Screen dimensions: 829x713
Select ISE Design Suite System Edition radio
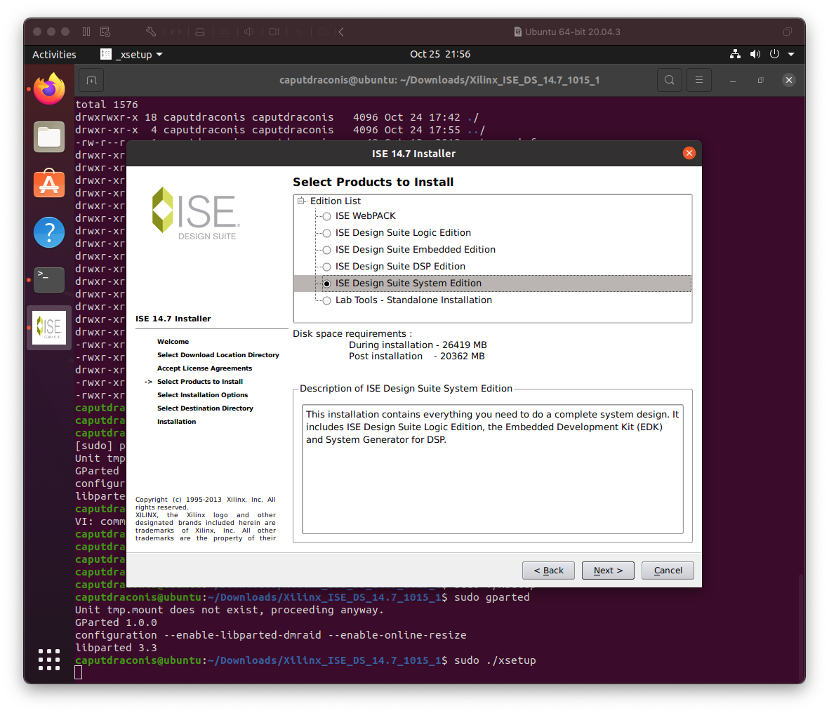pyautogui.click(x=326, y=284)
